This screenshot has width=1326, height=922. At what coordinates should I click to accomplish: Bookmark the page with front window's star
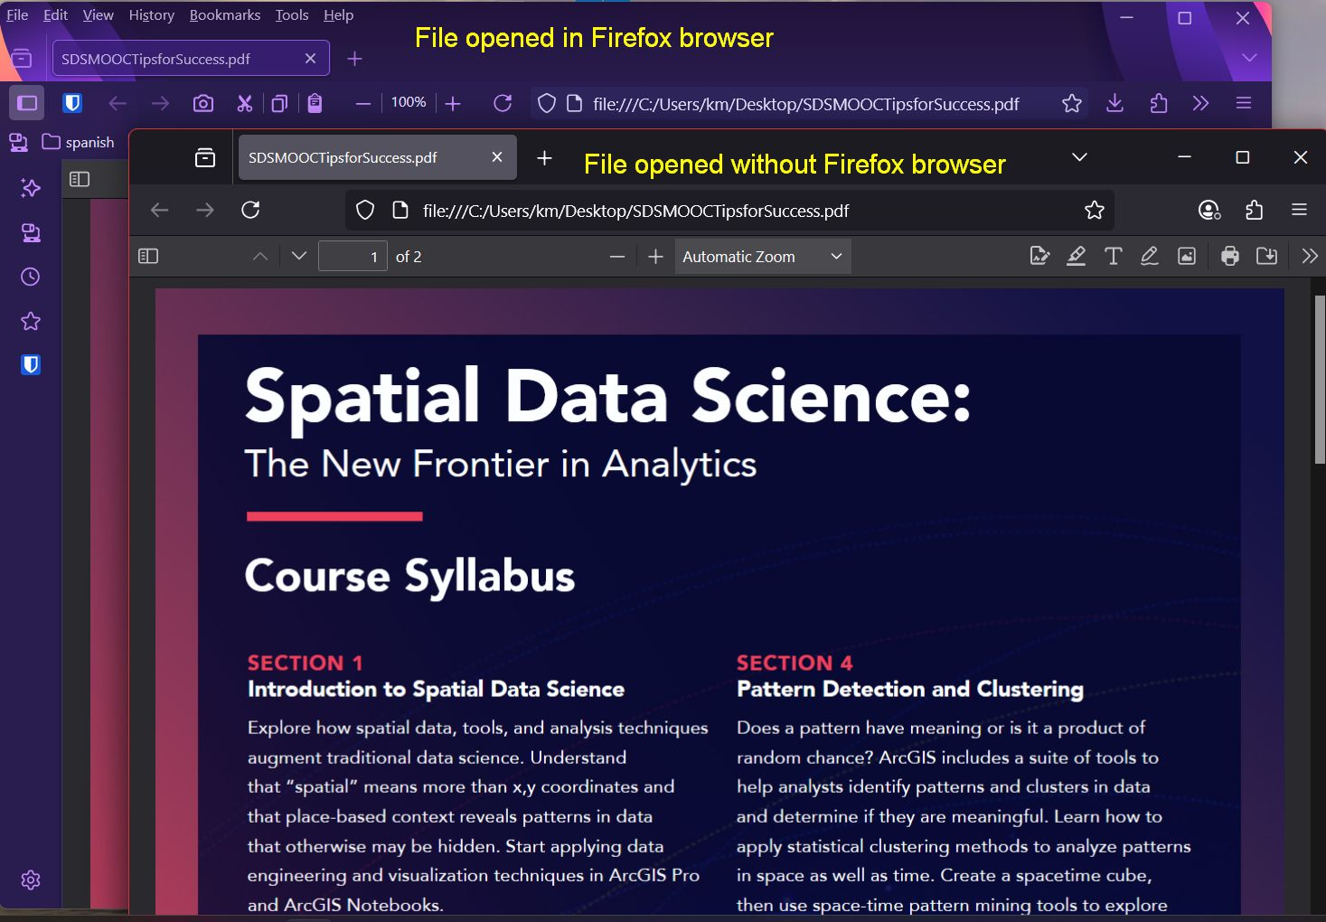[x=1094, y=211]
